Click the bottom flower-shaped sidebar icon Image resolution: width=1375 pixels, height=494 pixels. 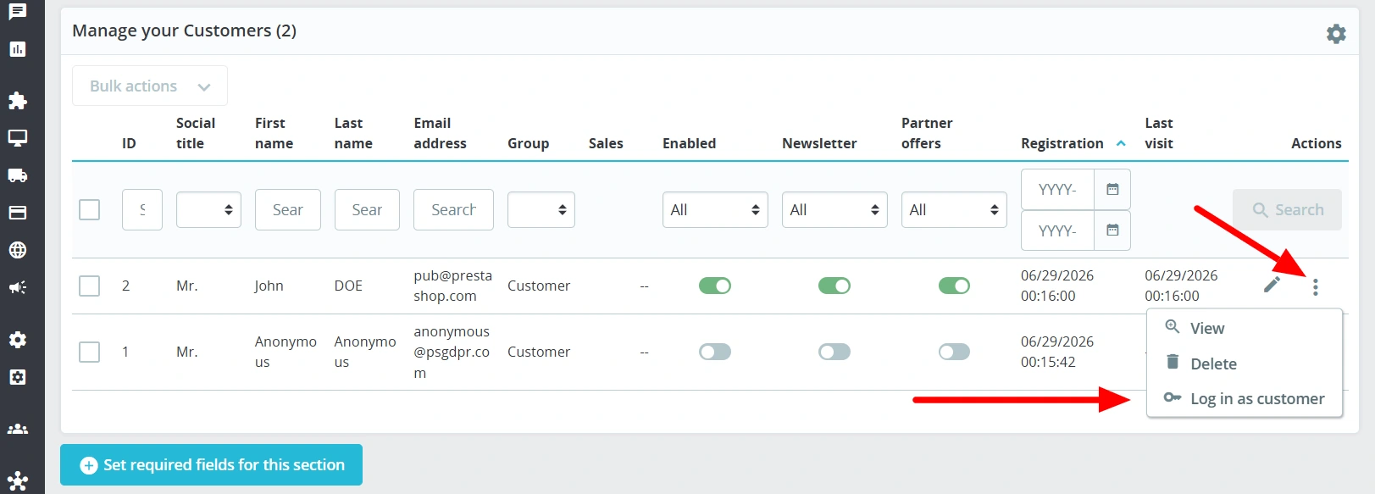click(x=18, y=482)
